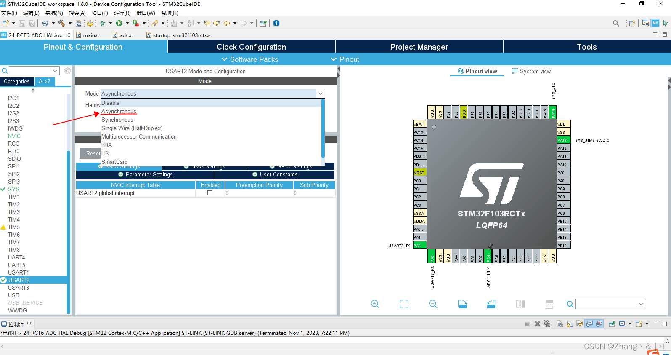
Task: Open category search combo dropdown
Action: pos(55,71)
